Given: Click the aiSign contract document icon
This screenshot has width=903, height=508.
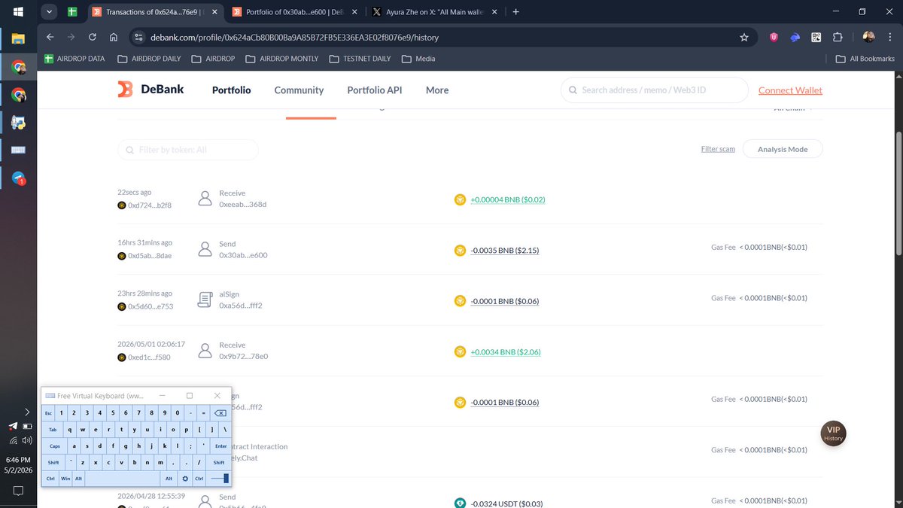Looking at the screenshot, I should click(x=204, y=300).
